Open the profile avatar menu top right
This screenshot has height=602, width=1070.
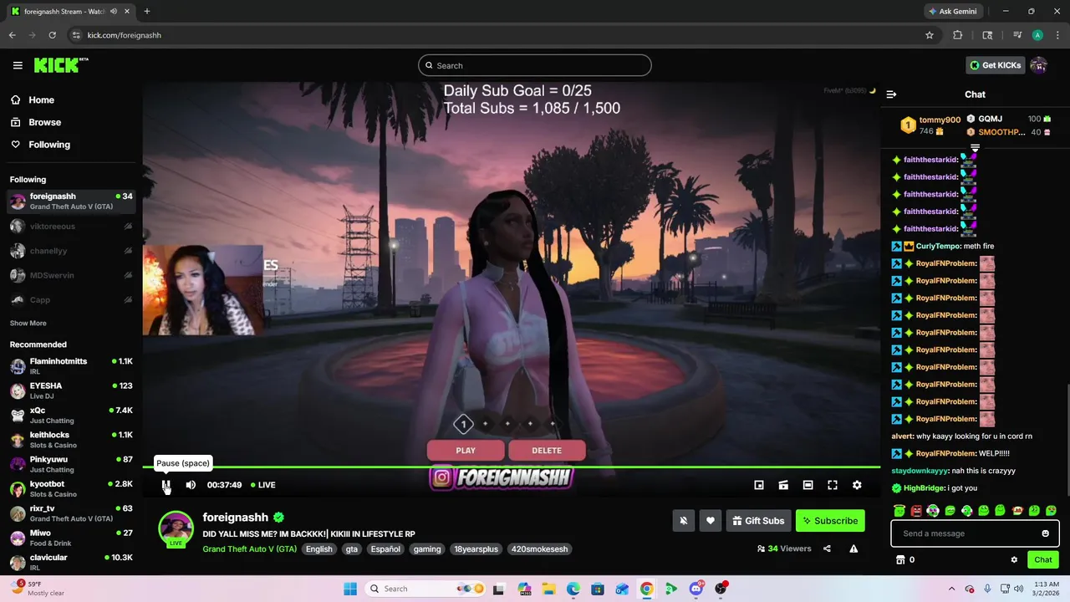click(1039, 65)
